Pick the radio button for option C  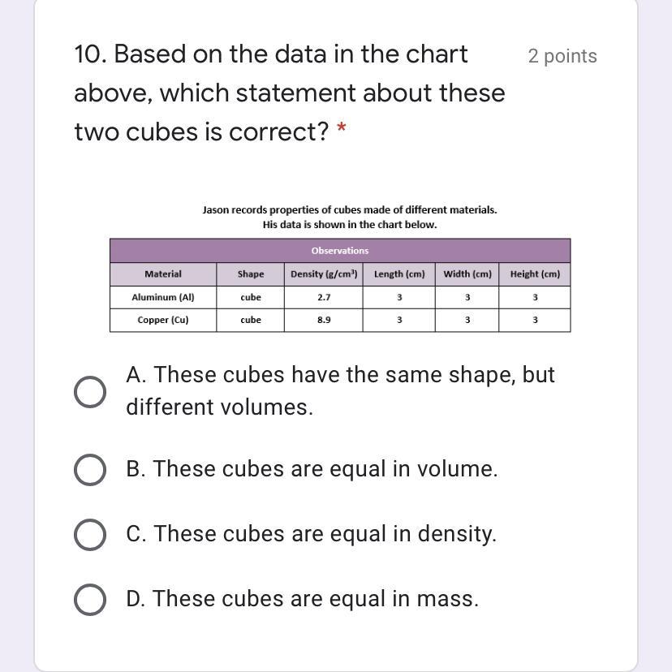pos(90,534)
